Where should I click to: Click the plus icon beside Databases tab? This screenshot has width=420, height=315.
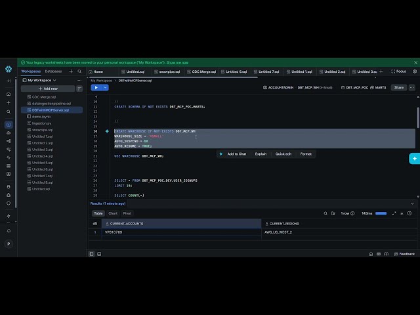71,72
